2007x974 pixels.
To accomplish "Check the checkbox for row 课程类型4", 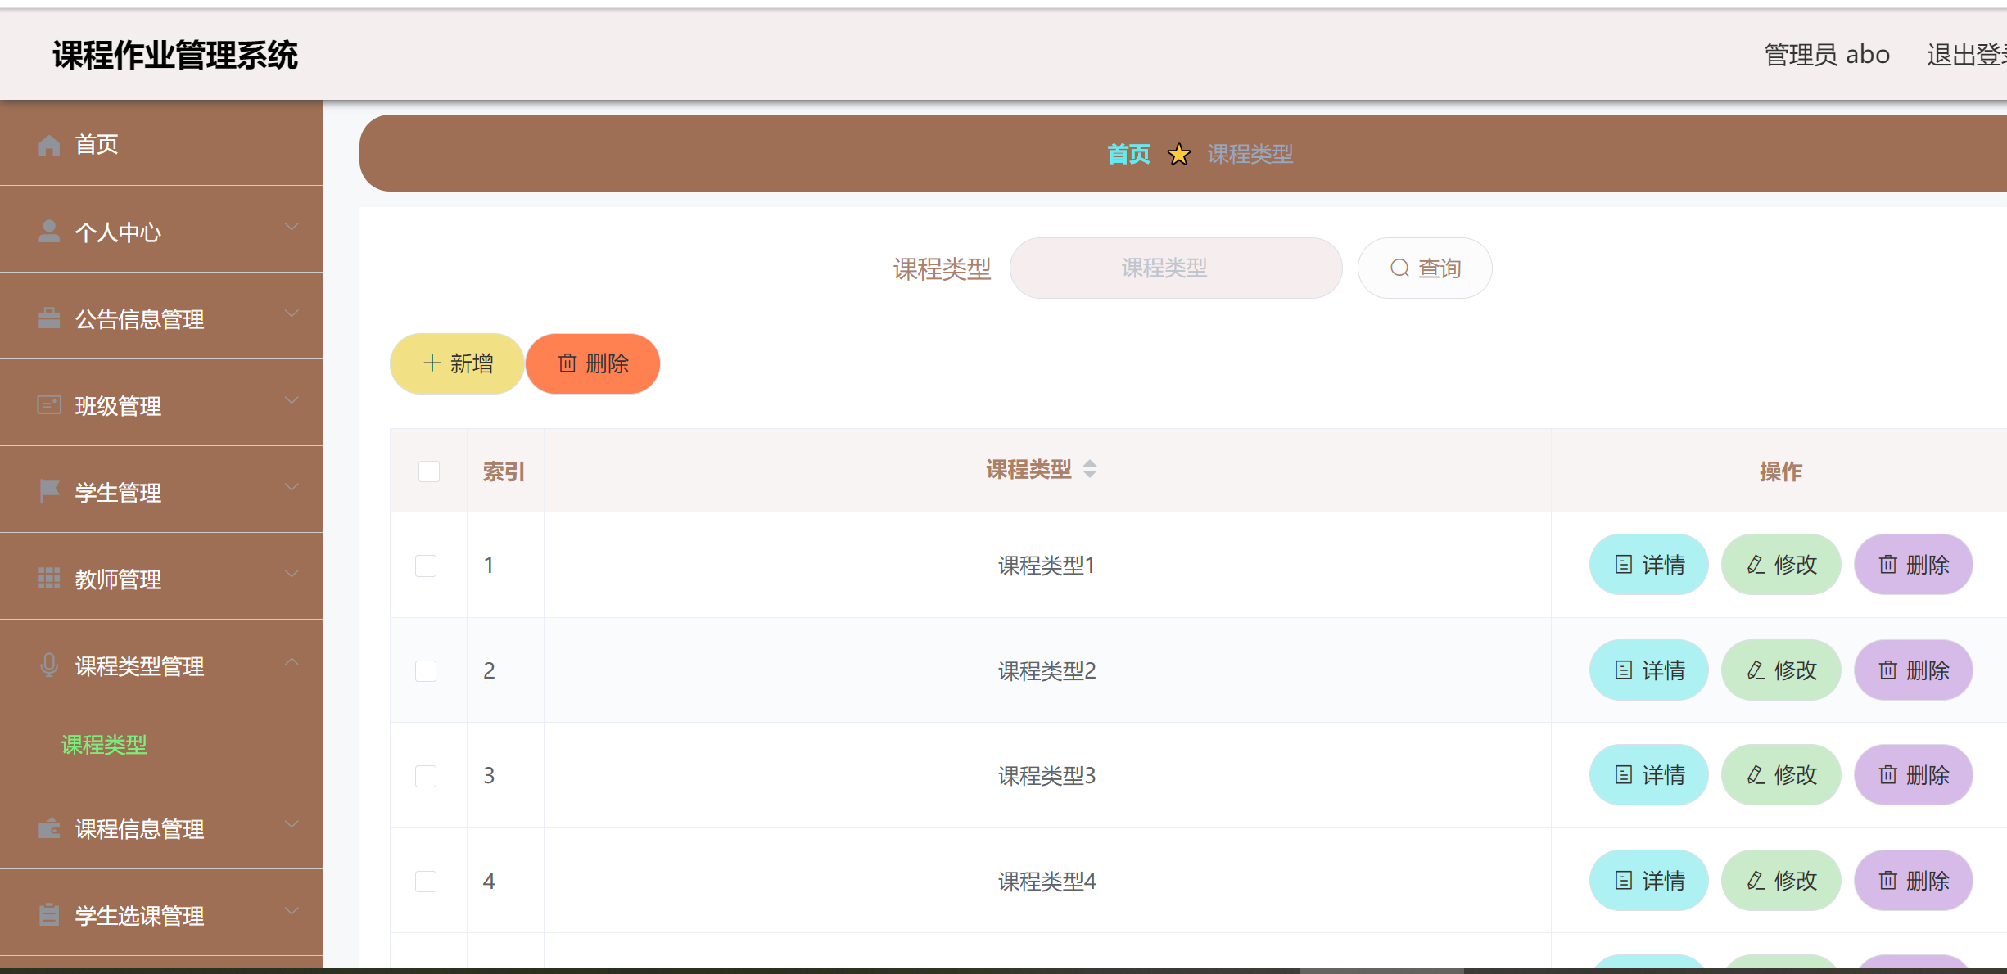I will pos(426,882).
